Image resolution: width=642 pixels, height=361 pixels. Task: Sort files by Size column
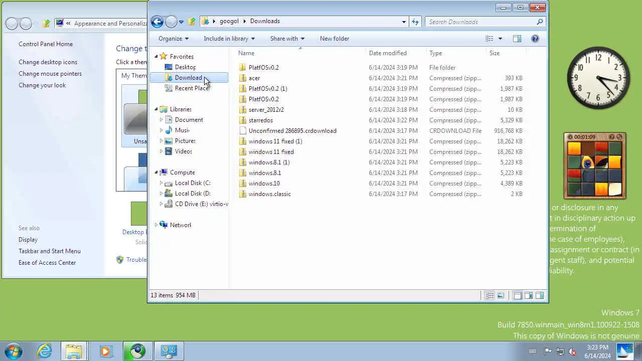point(506,53)
